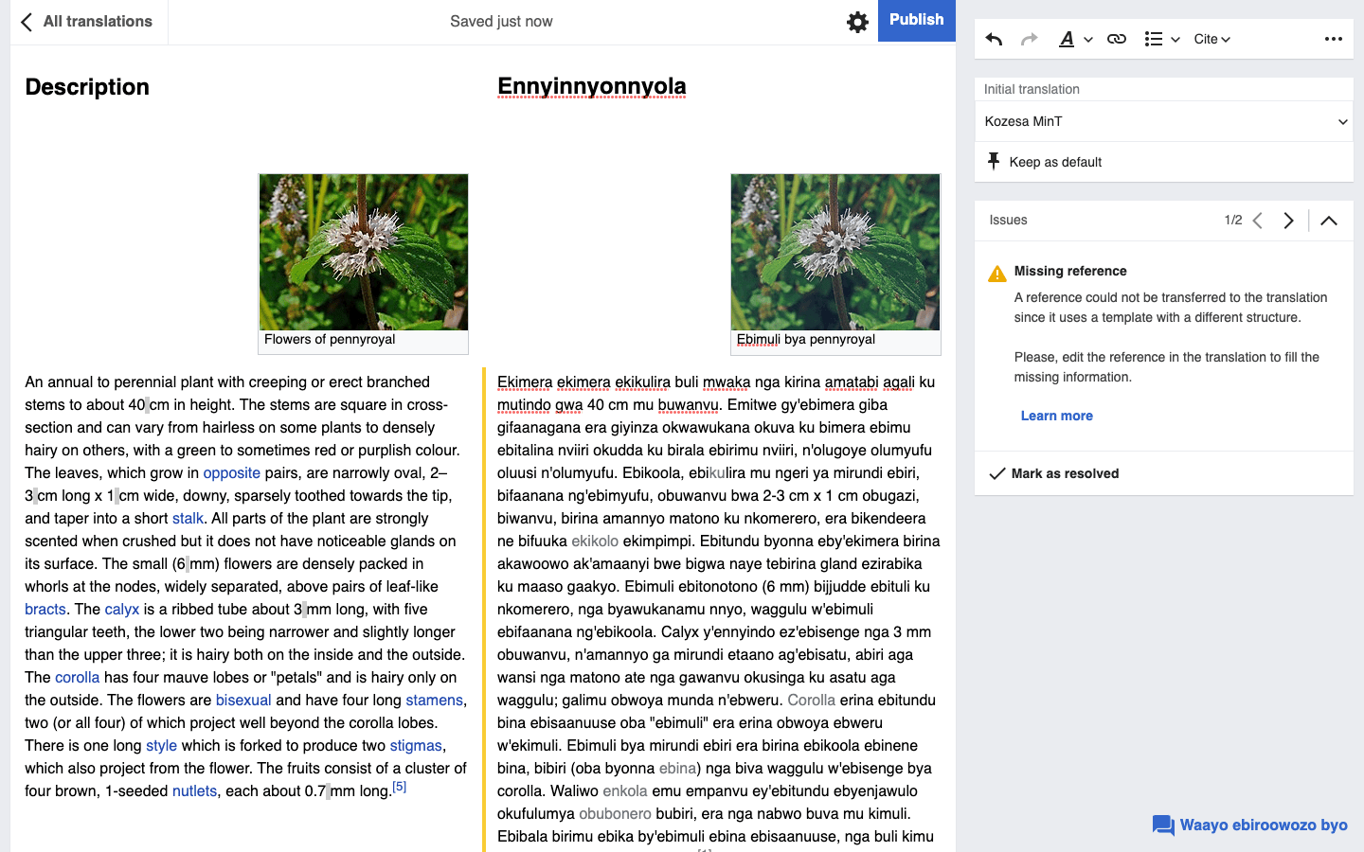Go back to All translations
Image resolution: width=1364 pixels, height=852 pixels.
(87, 22)
